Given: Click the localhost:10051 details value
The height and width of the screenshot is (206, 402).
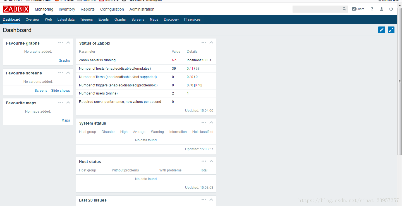Looking at the screenshot, I should click(199, 60).
